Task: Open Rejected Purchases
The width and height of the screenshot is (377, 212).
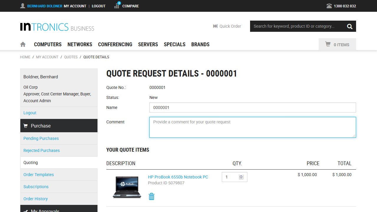Action: tap(42, 150)
